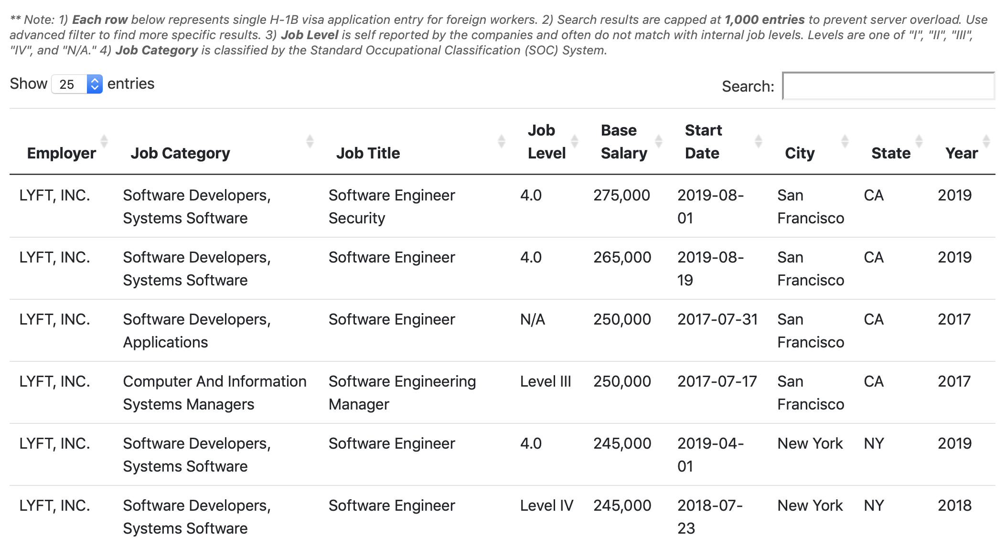
Task: Sort by Year arrows icon
Action: pyautogui.click(x=986, y=141)
